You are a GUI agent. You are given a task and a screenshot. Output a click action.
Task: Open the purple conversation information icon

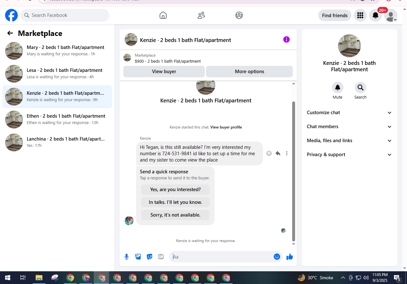[x=286, y=39]
